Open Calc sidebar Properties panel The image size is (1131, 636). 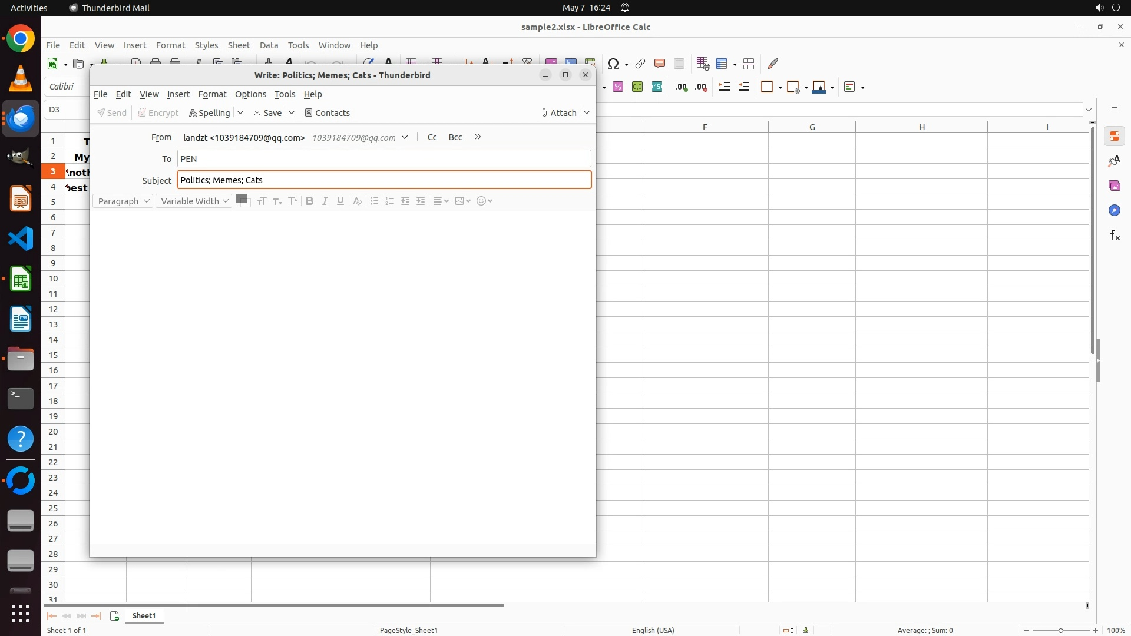click(1114, 137)
